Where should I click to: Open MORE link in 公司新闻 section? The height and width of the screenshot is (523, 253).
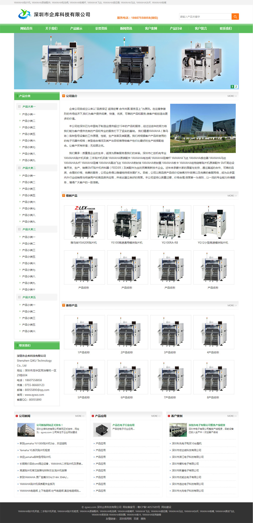tap(80, 416)
